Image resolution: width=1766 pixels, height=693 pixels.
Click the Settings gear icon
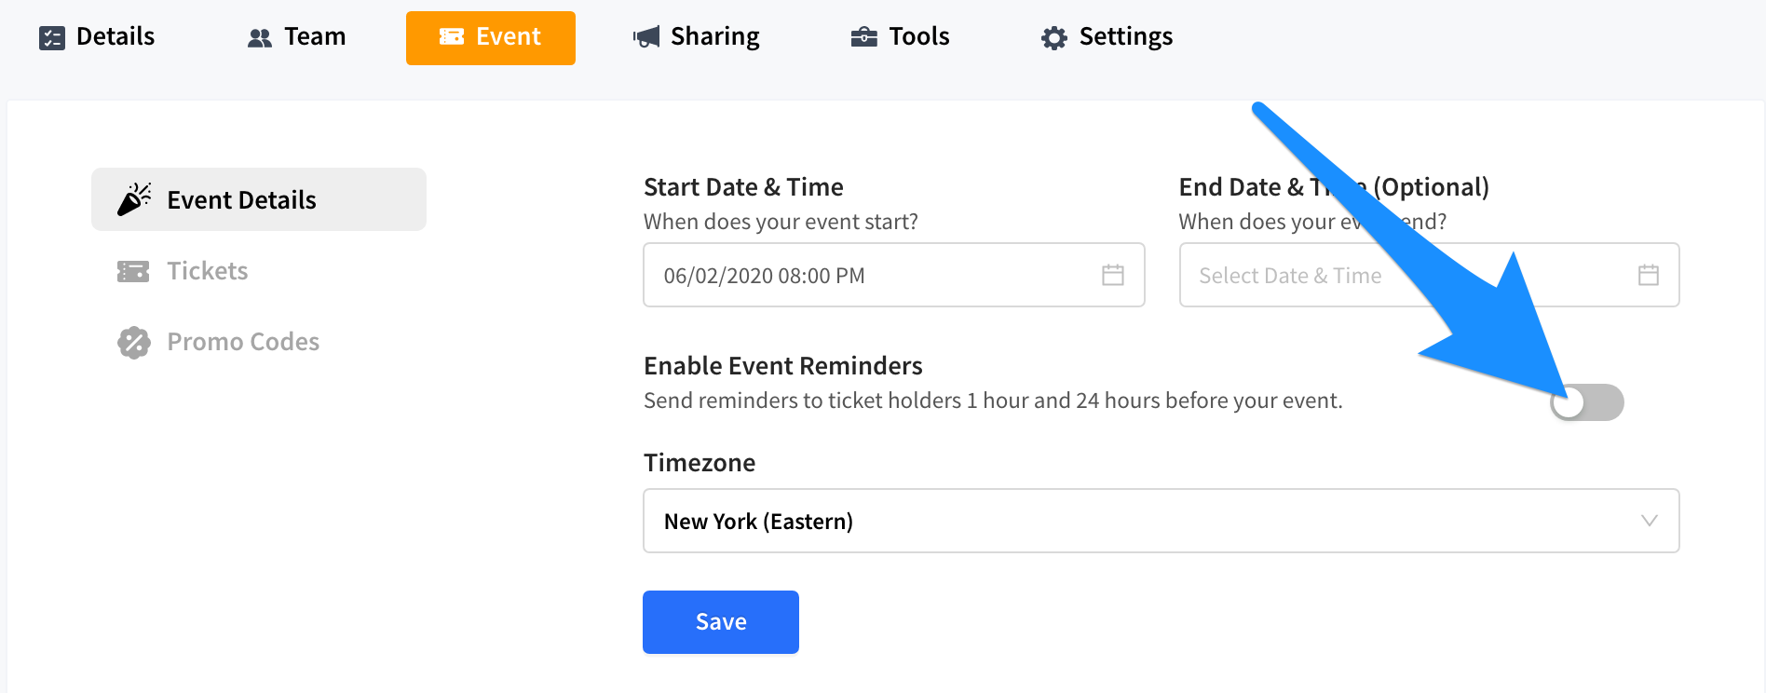pos(1054,38)
